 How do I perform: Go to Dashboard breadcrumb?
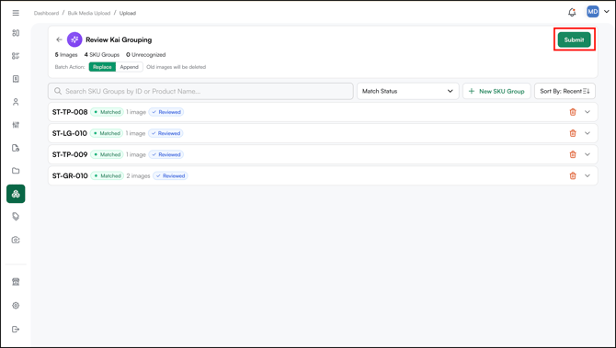coord(46,13)
